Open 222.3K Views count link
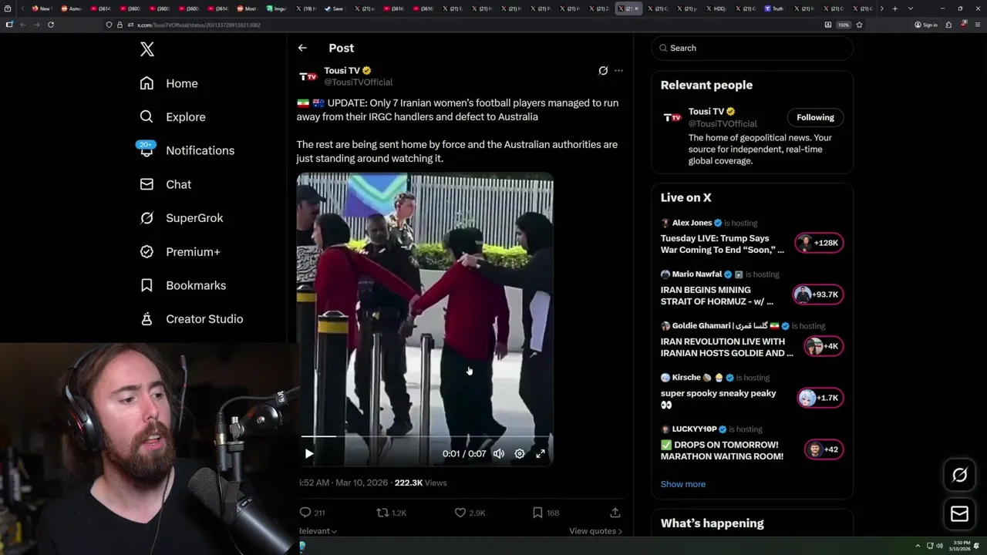 tap(420, 483)
